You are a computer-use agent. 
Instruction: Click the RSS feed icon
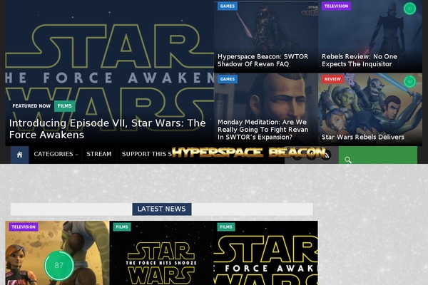pos(326,155)
